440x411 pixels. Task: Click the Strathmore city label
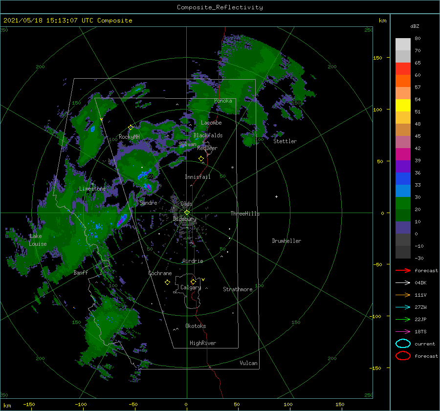(238, 289)
